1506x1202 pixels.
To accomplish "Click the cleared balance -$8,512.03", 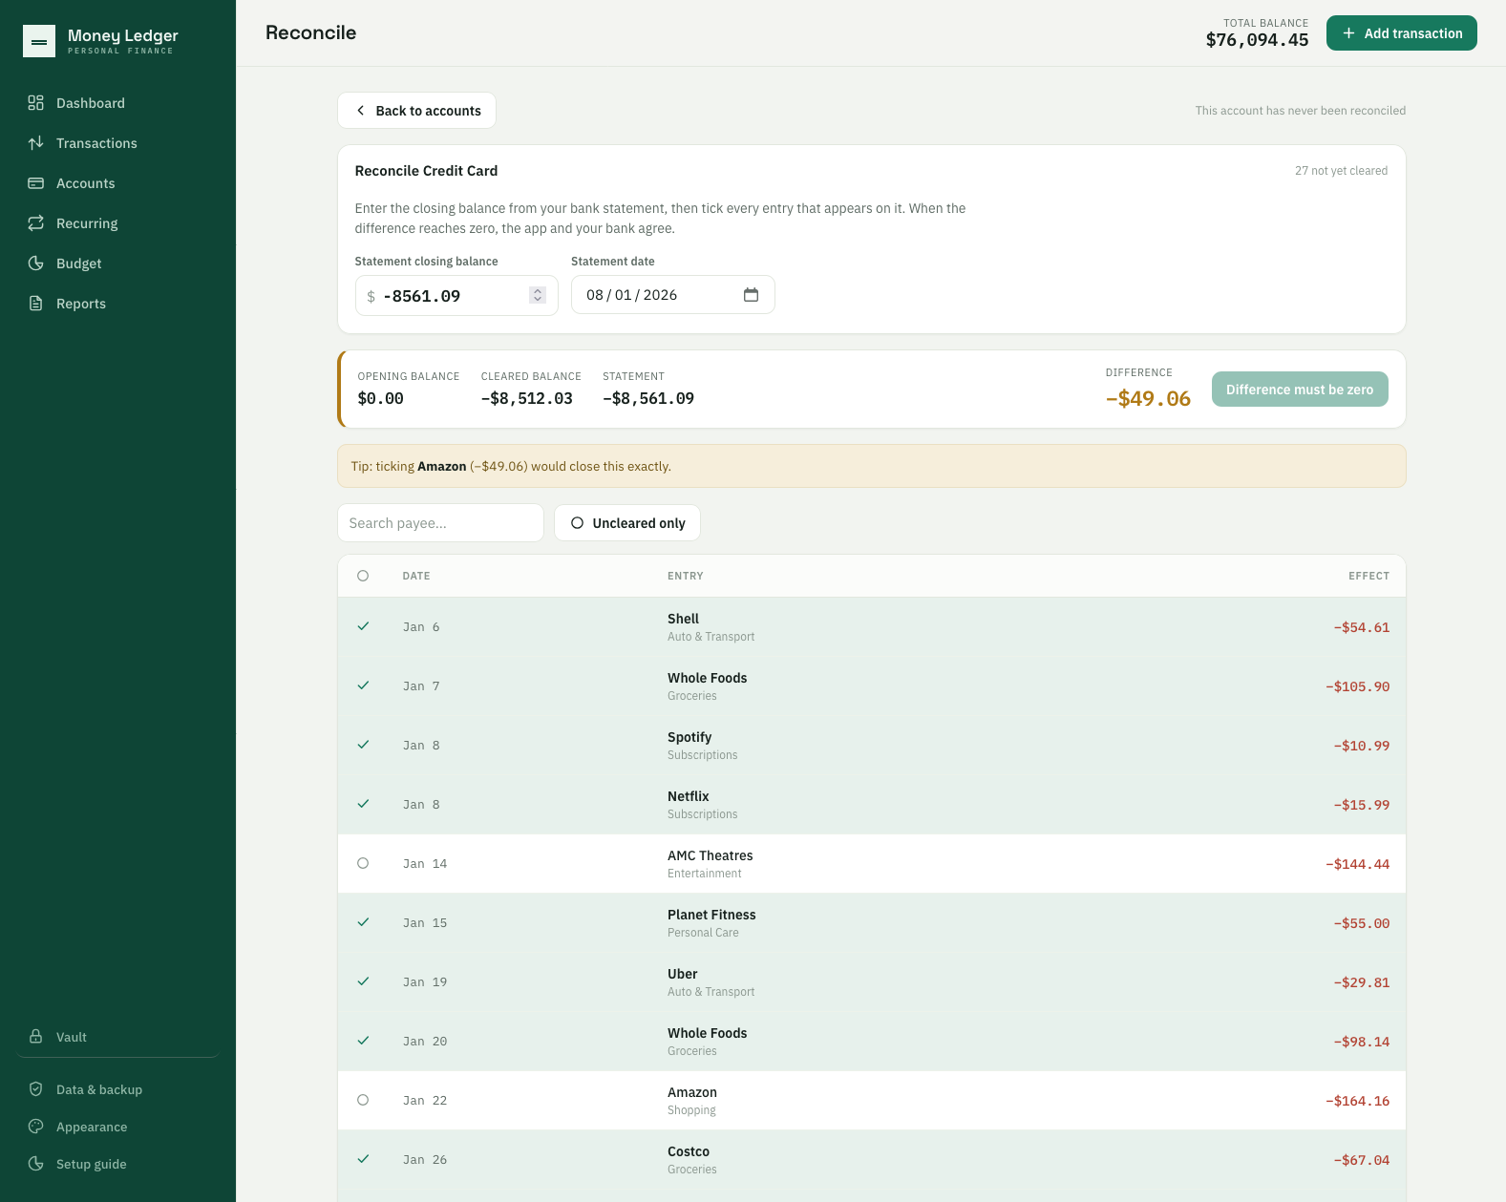I will pos(526,398).
